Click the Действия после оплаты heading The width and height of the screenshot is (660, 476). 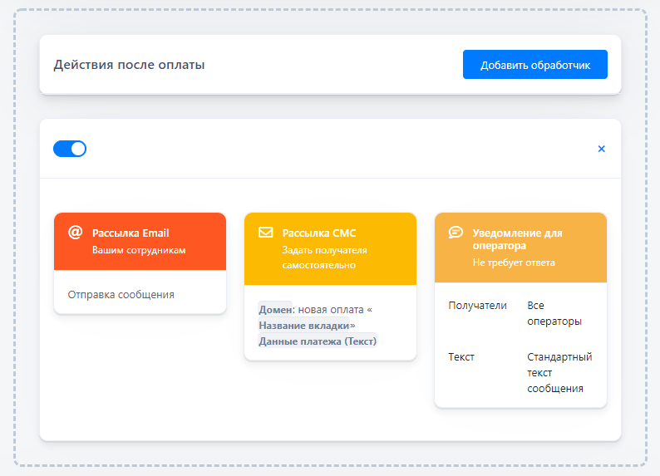point(129,65)
